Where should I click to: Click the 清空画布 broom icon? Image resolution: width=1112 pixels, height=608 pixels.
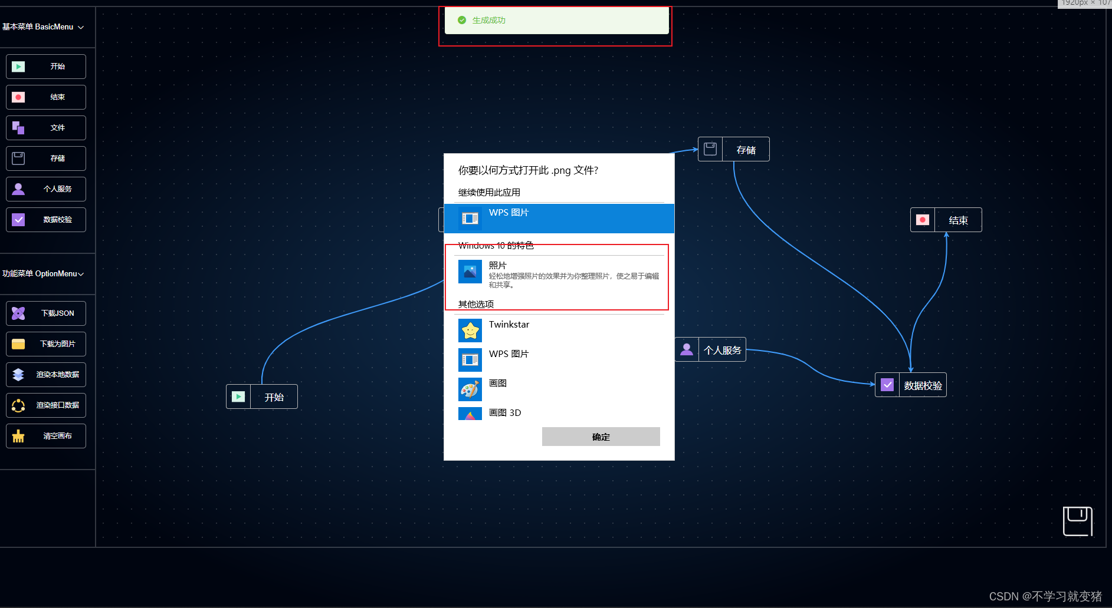pyautogui.click(x=18, y=436)
